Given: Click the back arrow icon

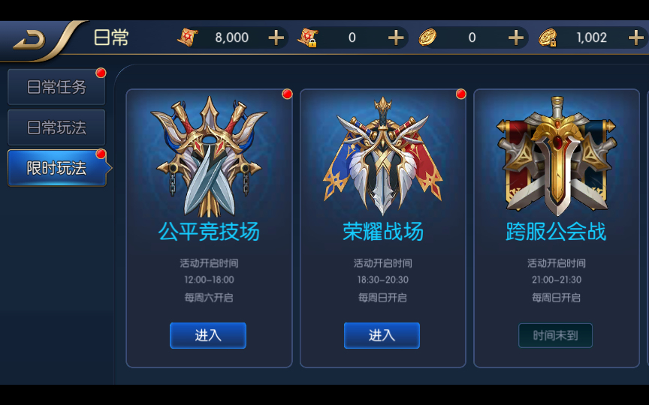Looking at the screenshot, I should point(29,40).
